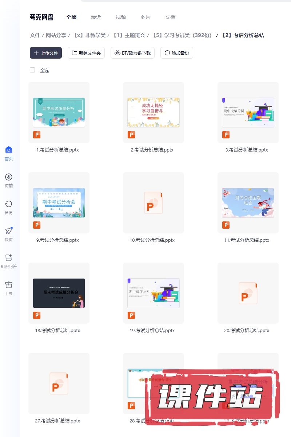
Task: Click the 添加备份 add backup button
Action: point(177,53)
